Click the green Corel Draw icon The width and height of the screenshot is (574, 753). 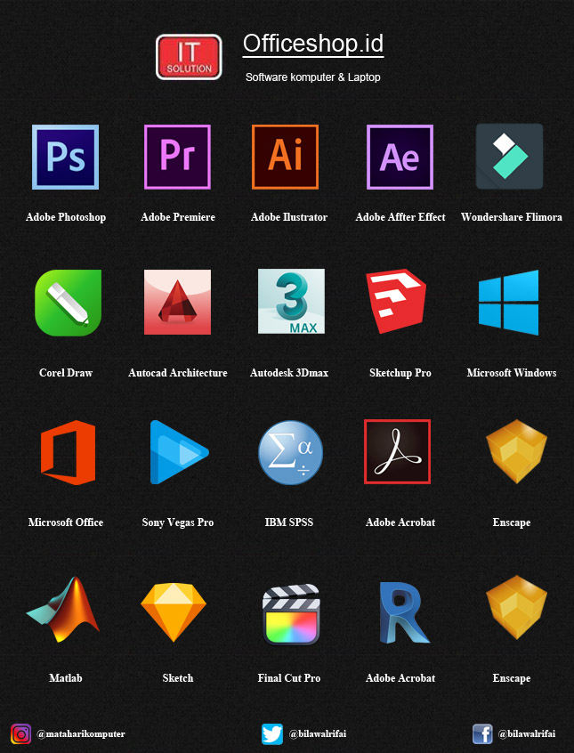(69, 303)
